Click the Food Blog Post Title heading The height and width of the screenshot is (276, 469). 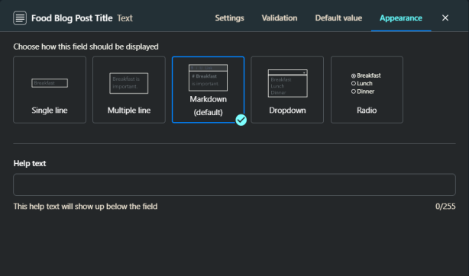[x=72, y=18]
